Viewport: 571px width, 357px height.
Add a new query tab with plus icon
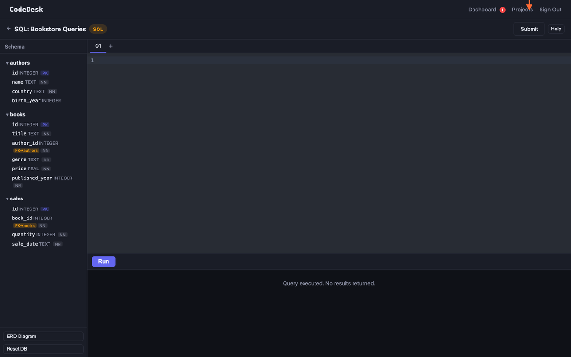point(111,46)
